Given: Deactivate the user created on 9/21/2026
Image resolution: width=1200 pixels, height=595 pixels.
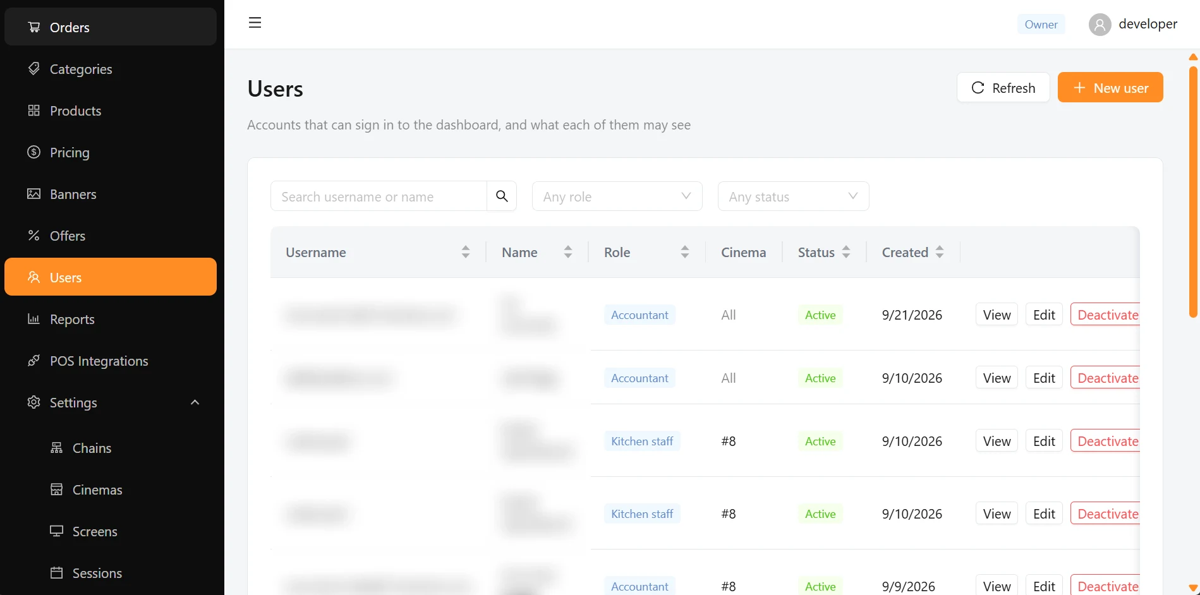Looking at the screenshot, I should [x=1106, y=315].
